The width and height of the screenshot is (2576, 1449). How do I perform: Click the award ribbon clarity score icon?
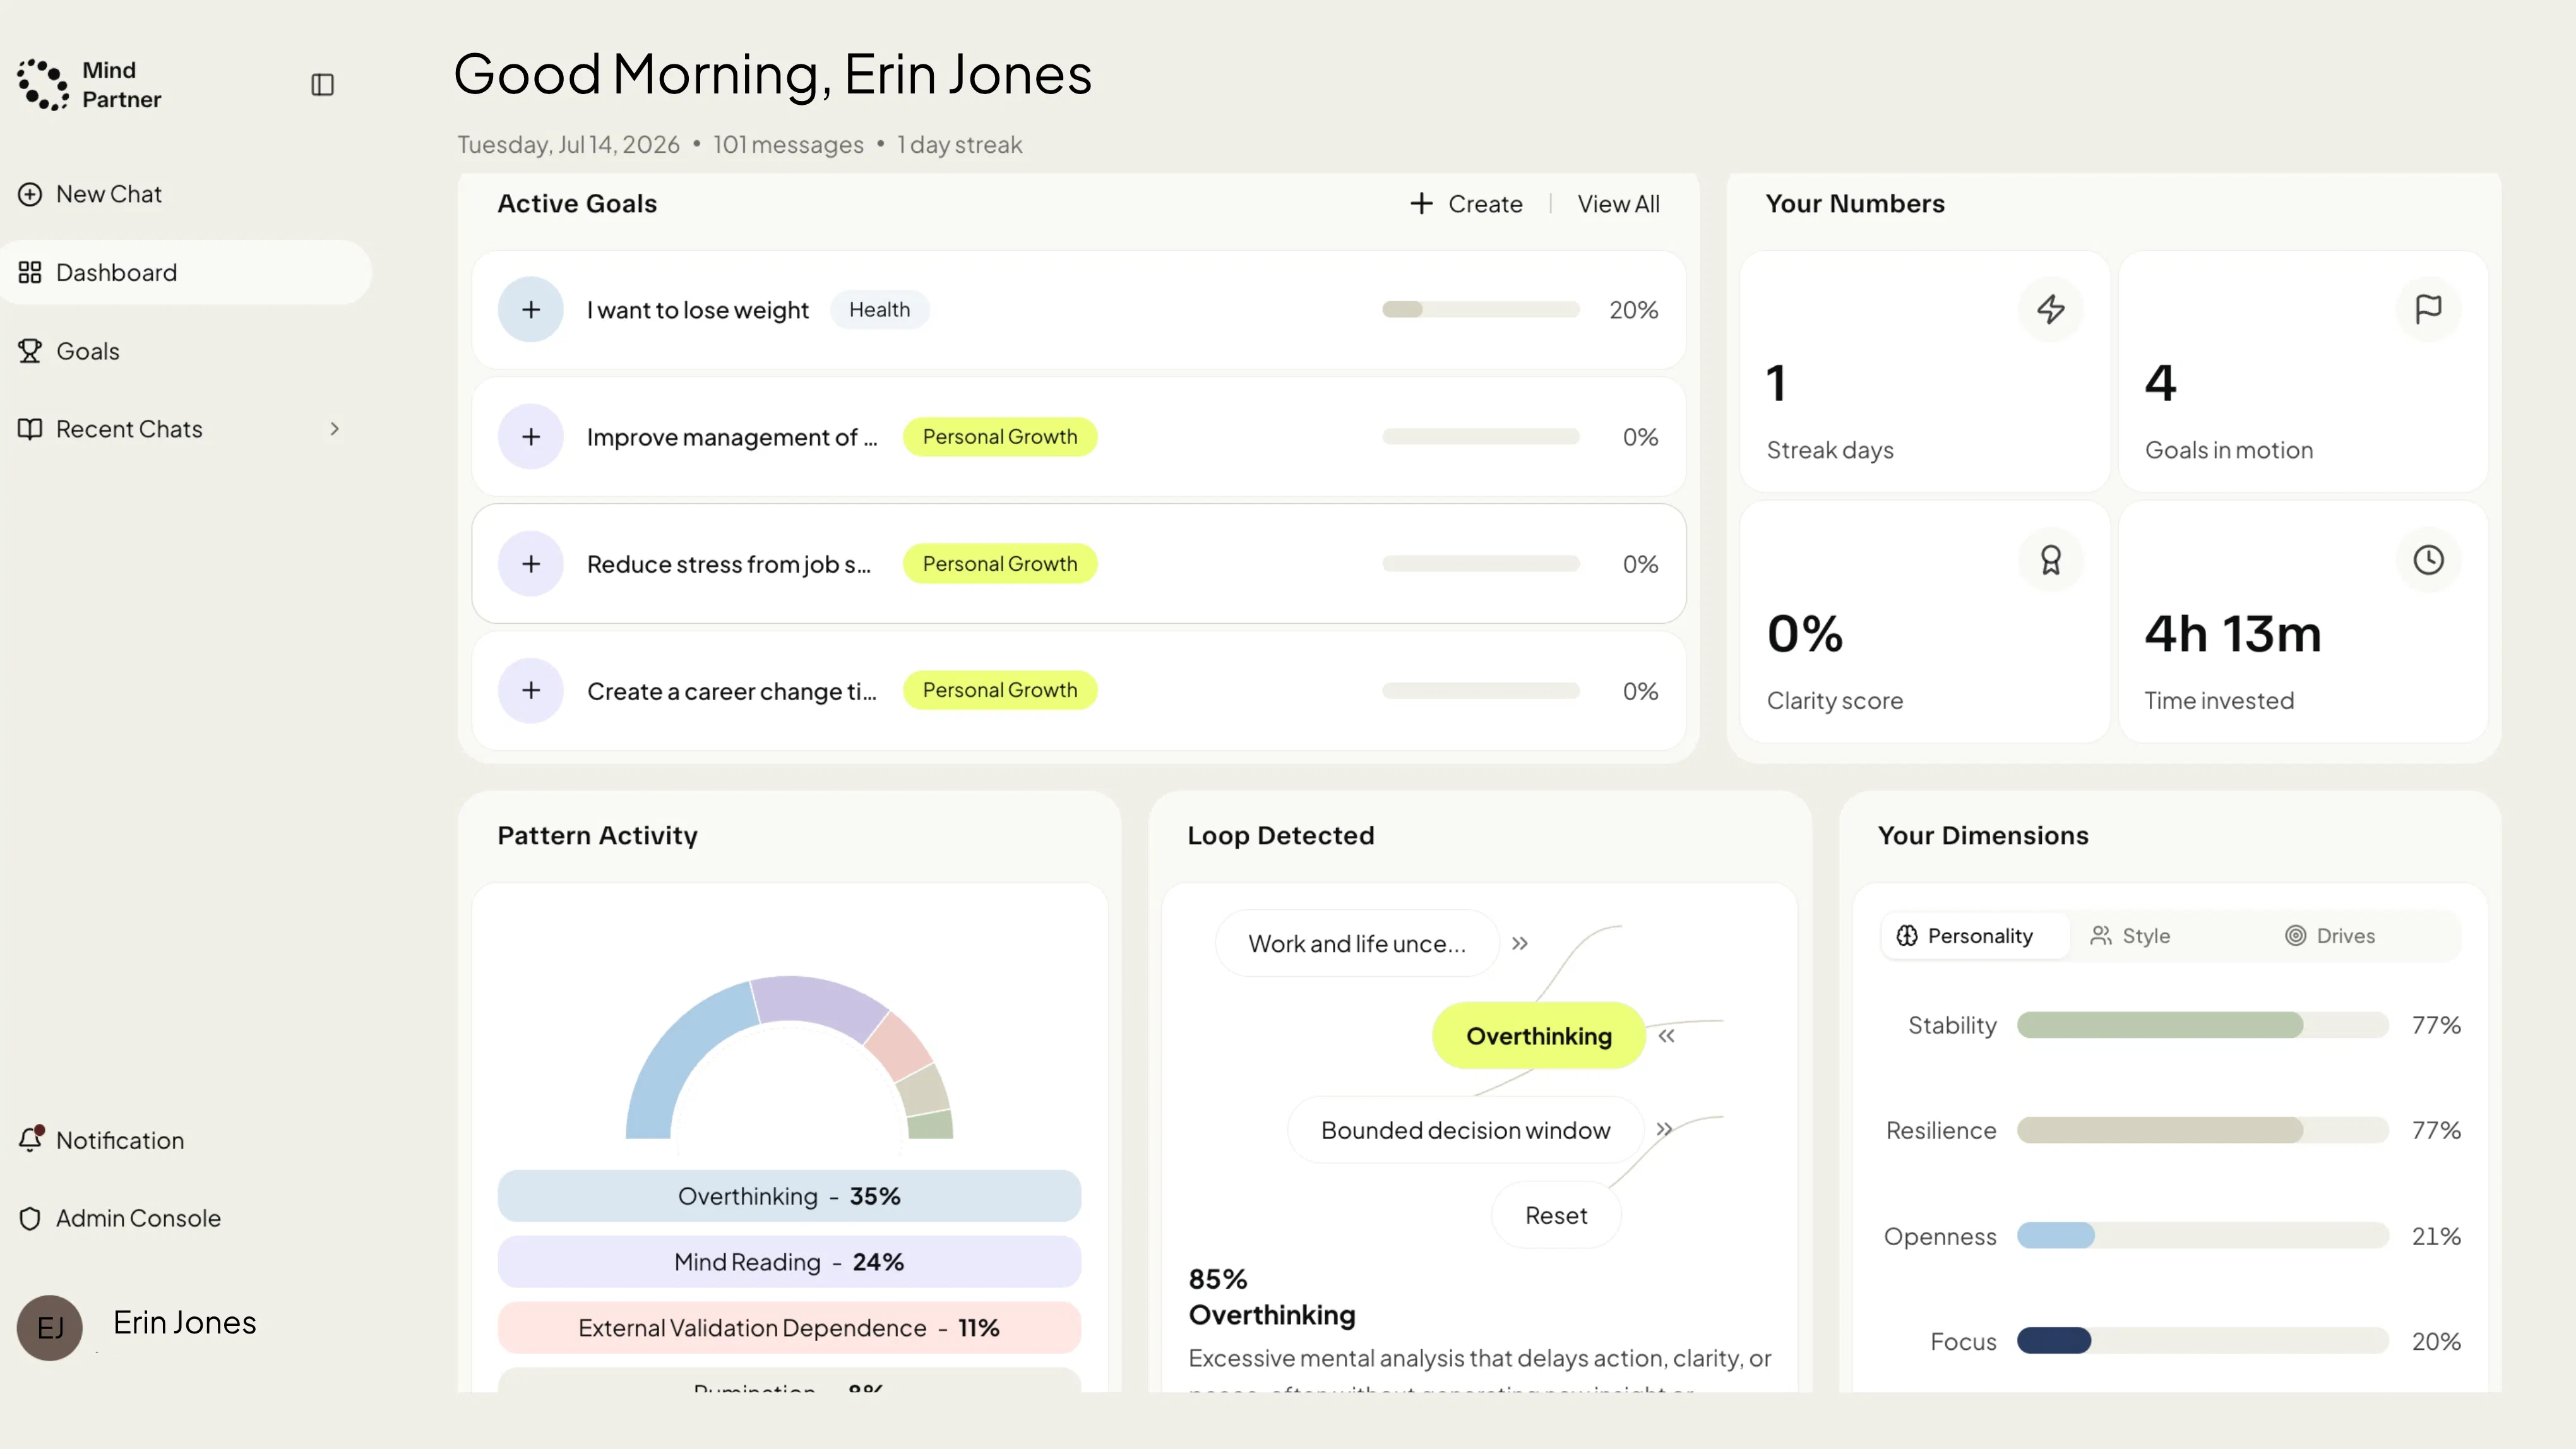(x=2051, y=560)
